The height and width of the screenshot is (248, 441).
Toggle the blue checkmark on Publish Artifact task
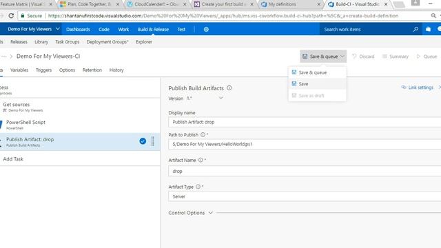coord(143,141)
